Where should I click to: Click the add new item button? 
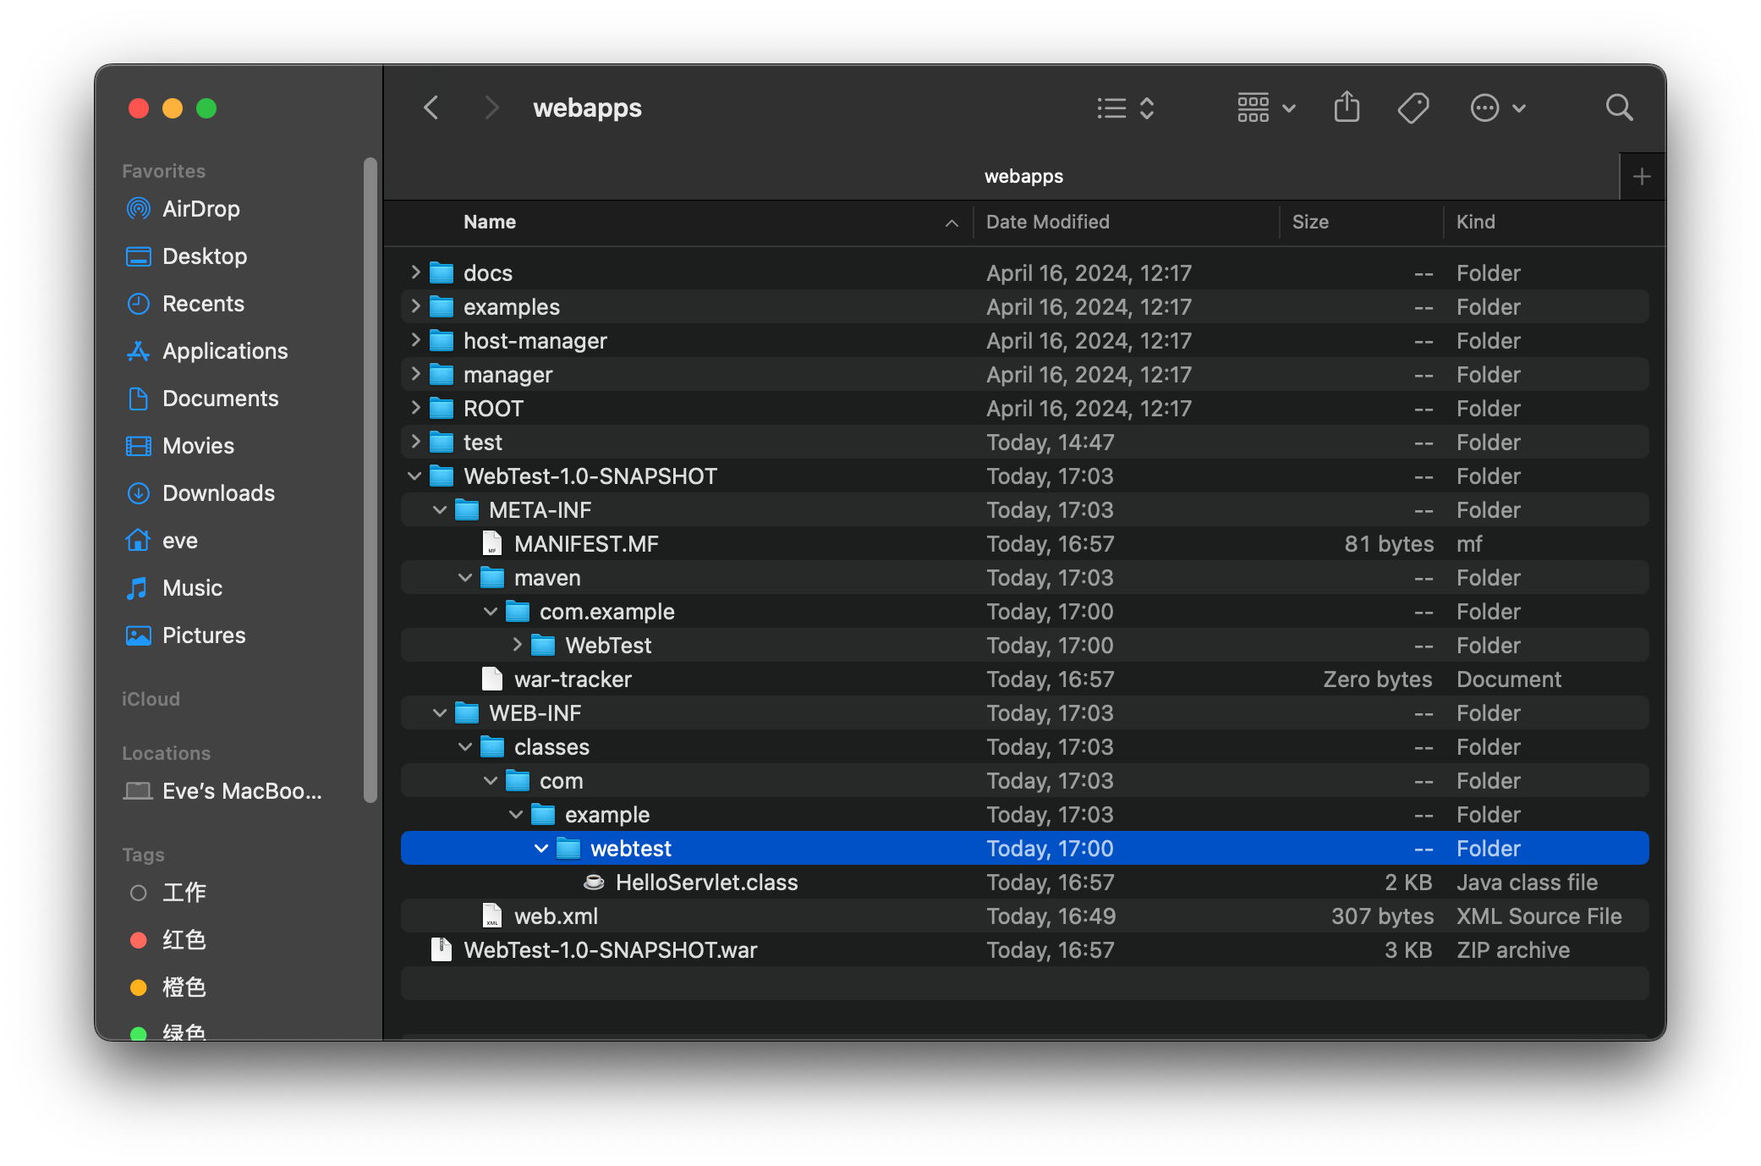tap(1642, 176)
